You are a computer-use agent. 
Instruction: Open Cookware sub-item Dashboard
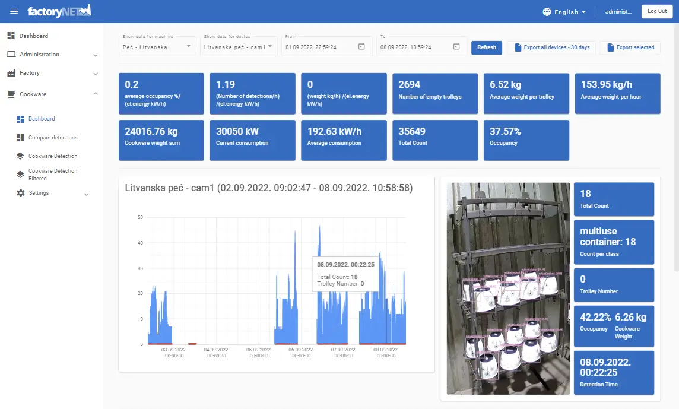(x=42, y=119)
